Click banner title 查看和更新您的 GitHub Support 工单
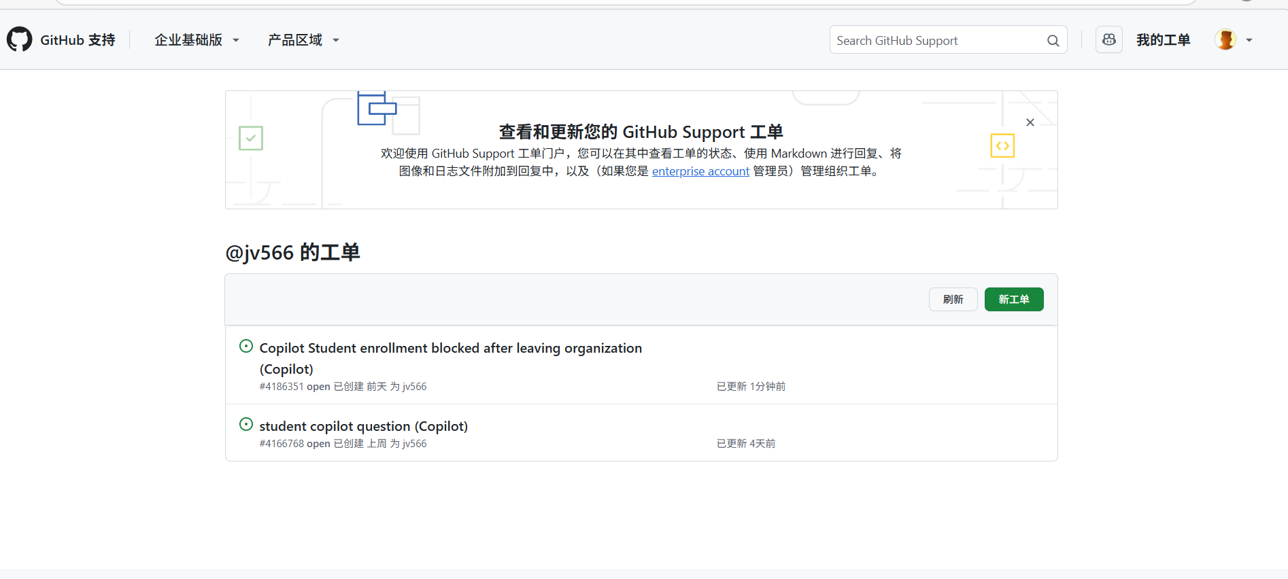1288x579 pixels. coord(641,132)
